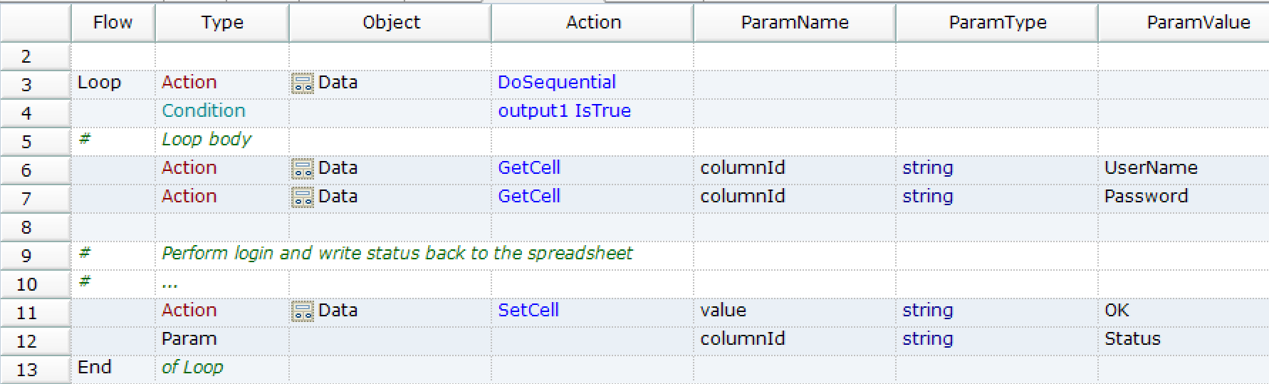Click the SetCell action in row 11
Viewport: 1269px width, 384px height.
[x=528, y=311]
